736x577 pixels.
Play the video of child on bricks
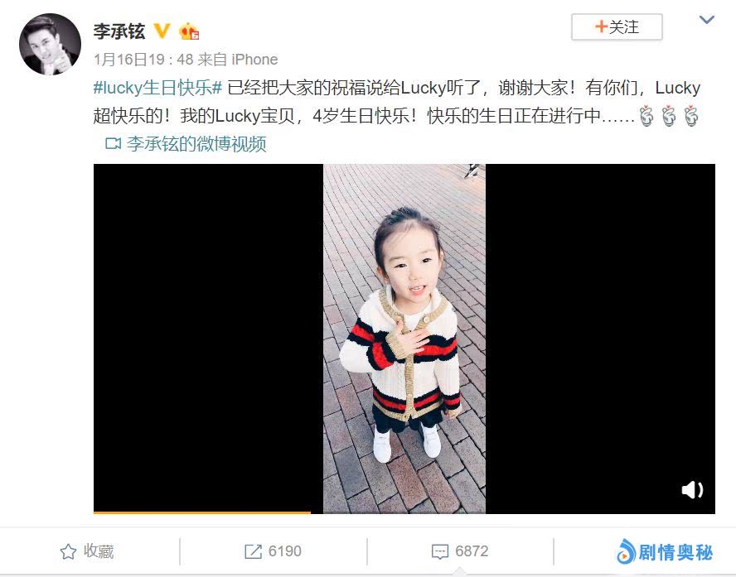pyautogui.click(x=404, y=339)
